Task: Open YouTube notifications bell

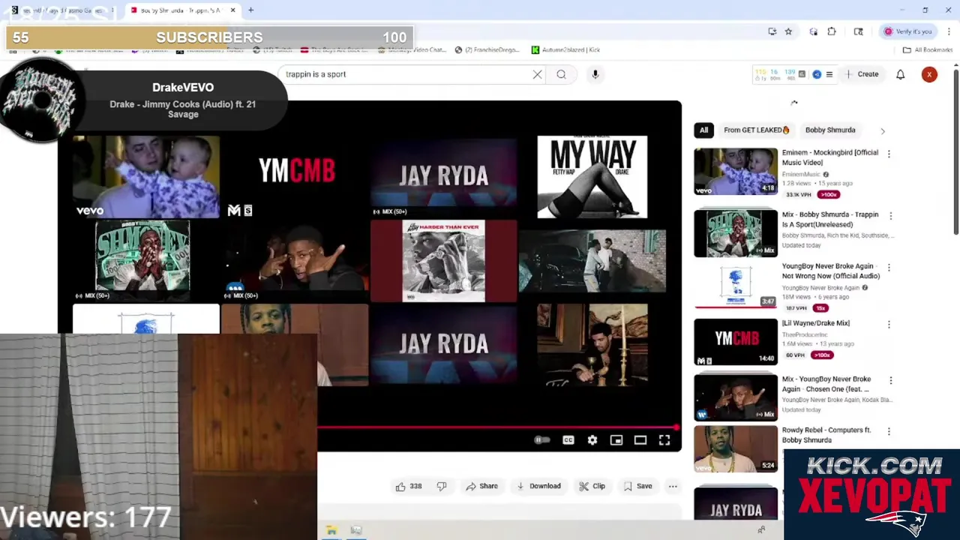Action: [901, 74]
